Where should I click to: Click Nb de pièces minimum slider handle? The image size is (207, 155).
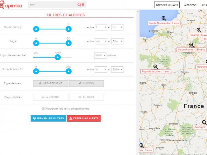36,29
